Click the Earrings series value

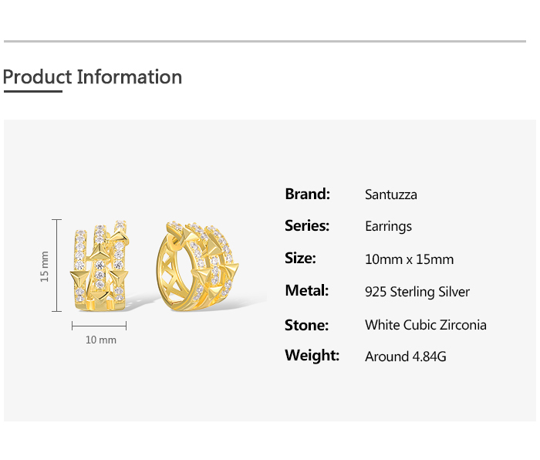coord(388,226)
